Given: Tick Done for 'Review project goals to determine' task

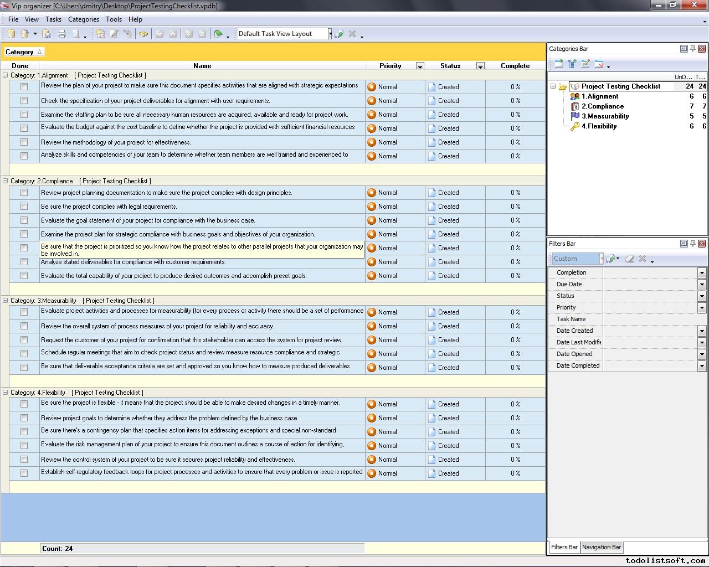Looking at the screenshot, I should pyautogui.click(x=24, y=418).
